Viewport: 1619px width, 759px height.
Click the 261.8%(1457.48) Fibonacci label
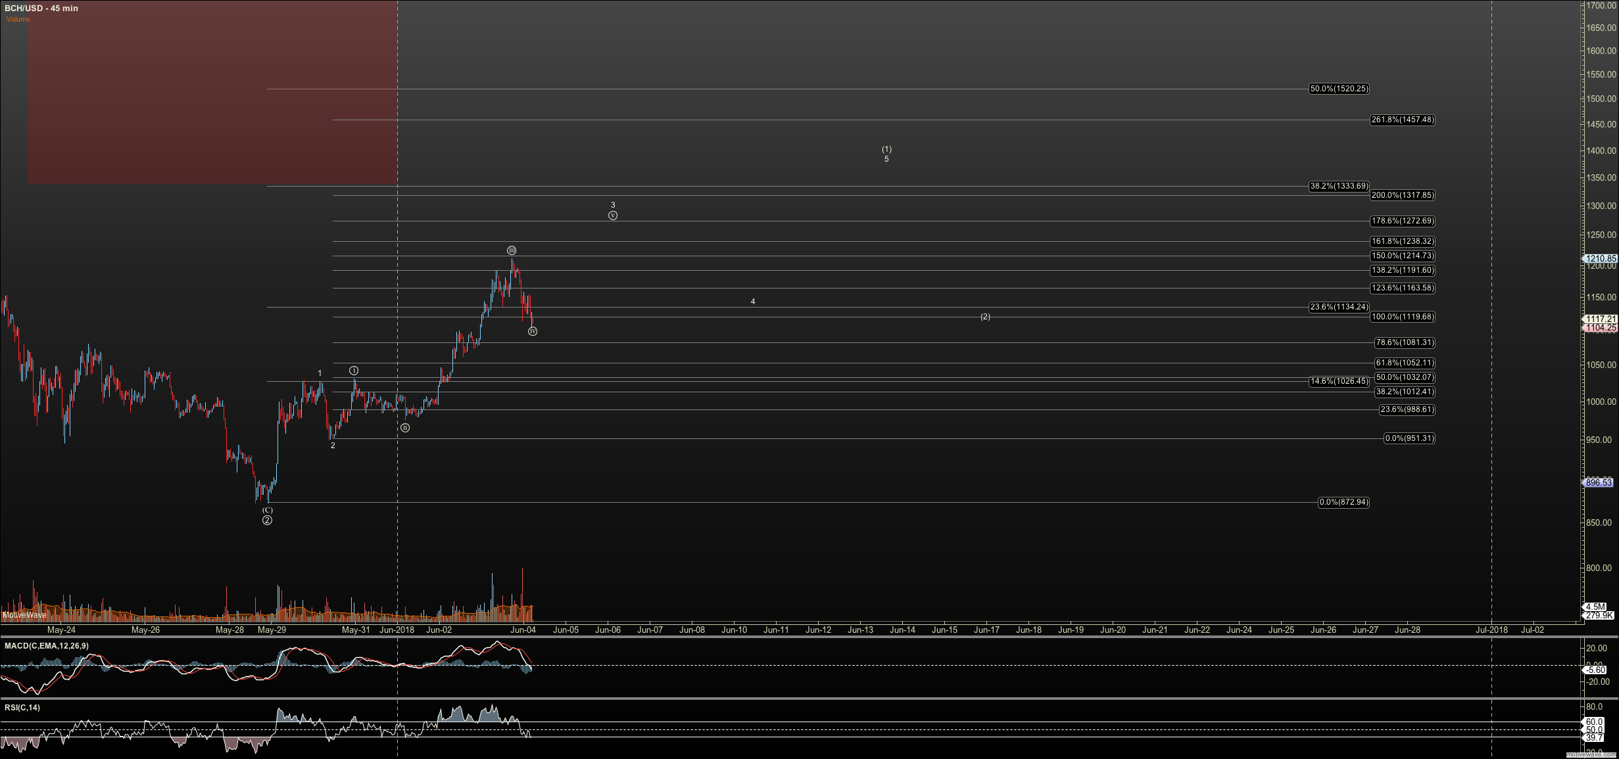(1402, 120)
